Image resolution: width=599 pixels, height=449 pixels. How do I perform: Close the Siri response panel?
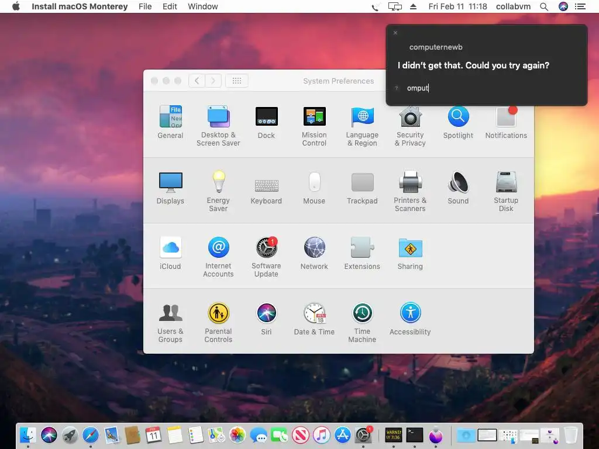395,33
